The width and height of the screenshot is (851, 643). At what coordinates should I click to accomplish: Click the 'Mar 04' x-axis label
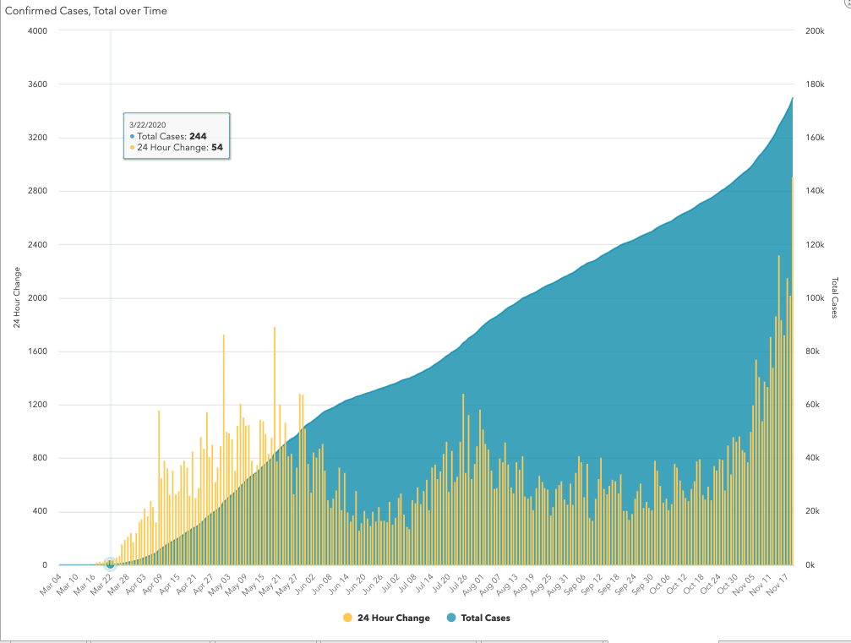pos(52,583)
